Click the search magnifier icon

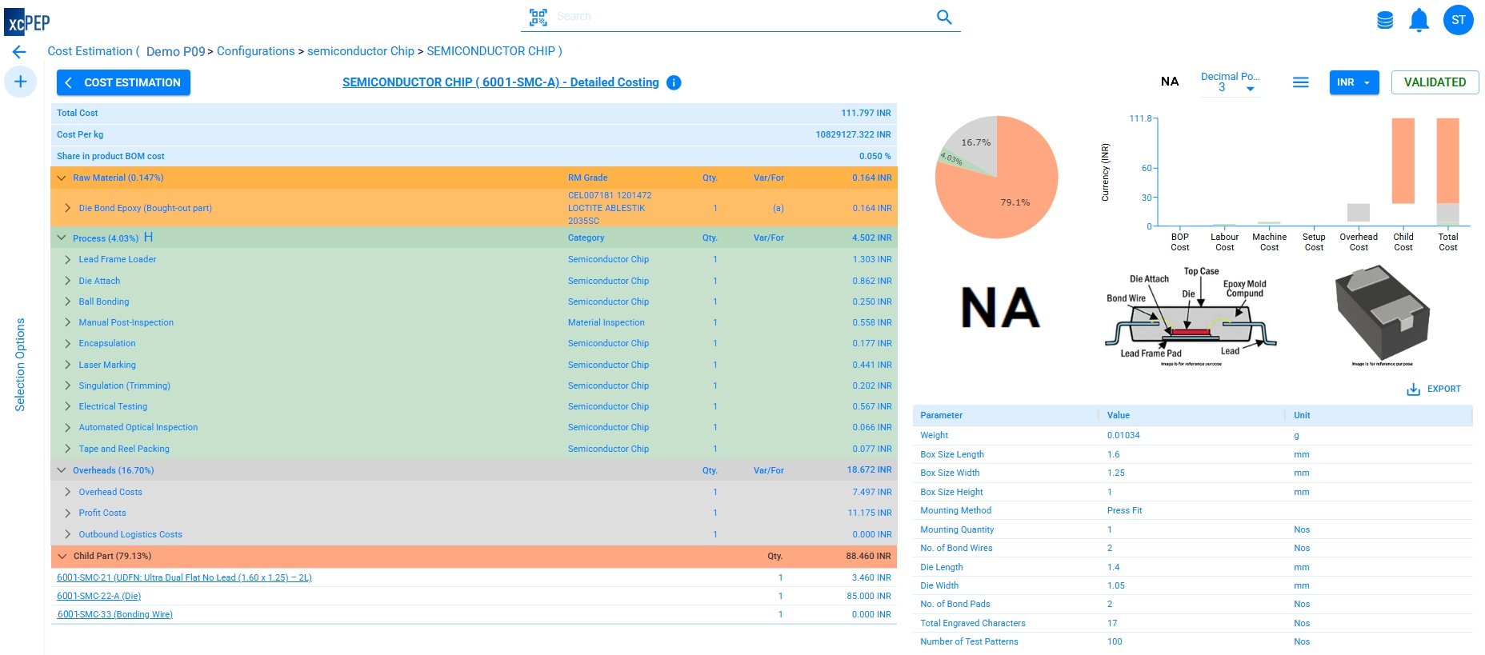click(944, 17)
